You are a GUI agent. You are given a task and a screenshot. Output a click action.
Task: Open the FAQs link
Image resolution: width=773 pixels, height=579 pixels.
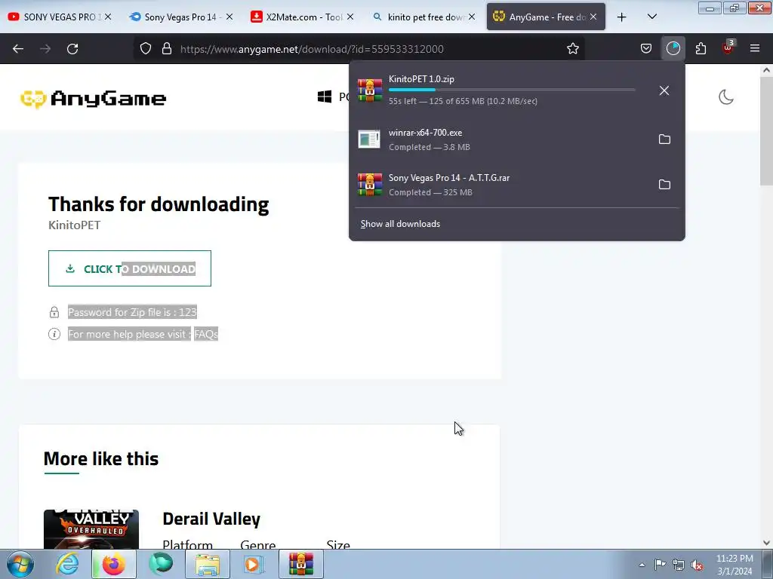[205, 334]
